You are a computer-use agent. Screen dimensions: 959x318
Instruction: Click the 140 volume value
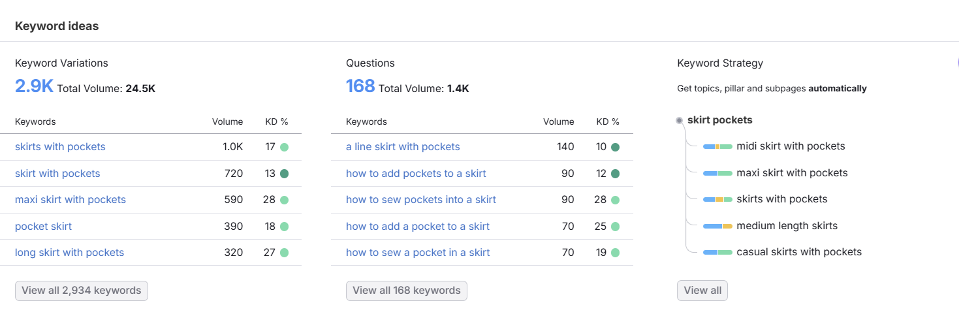coord(565,147)
